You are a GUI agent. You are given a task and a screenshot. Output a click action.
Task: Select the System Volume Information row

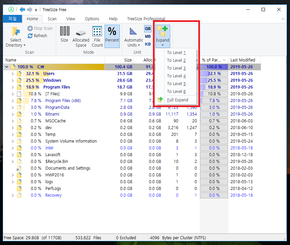click(x=132, y=141)
